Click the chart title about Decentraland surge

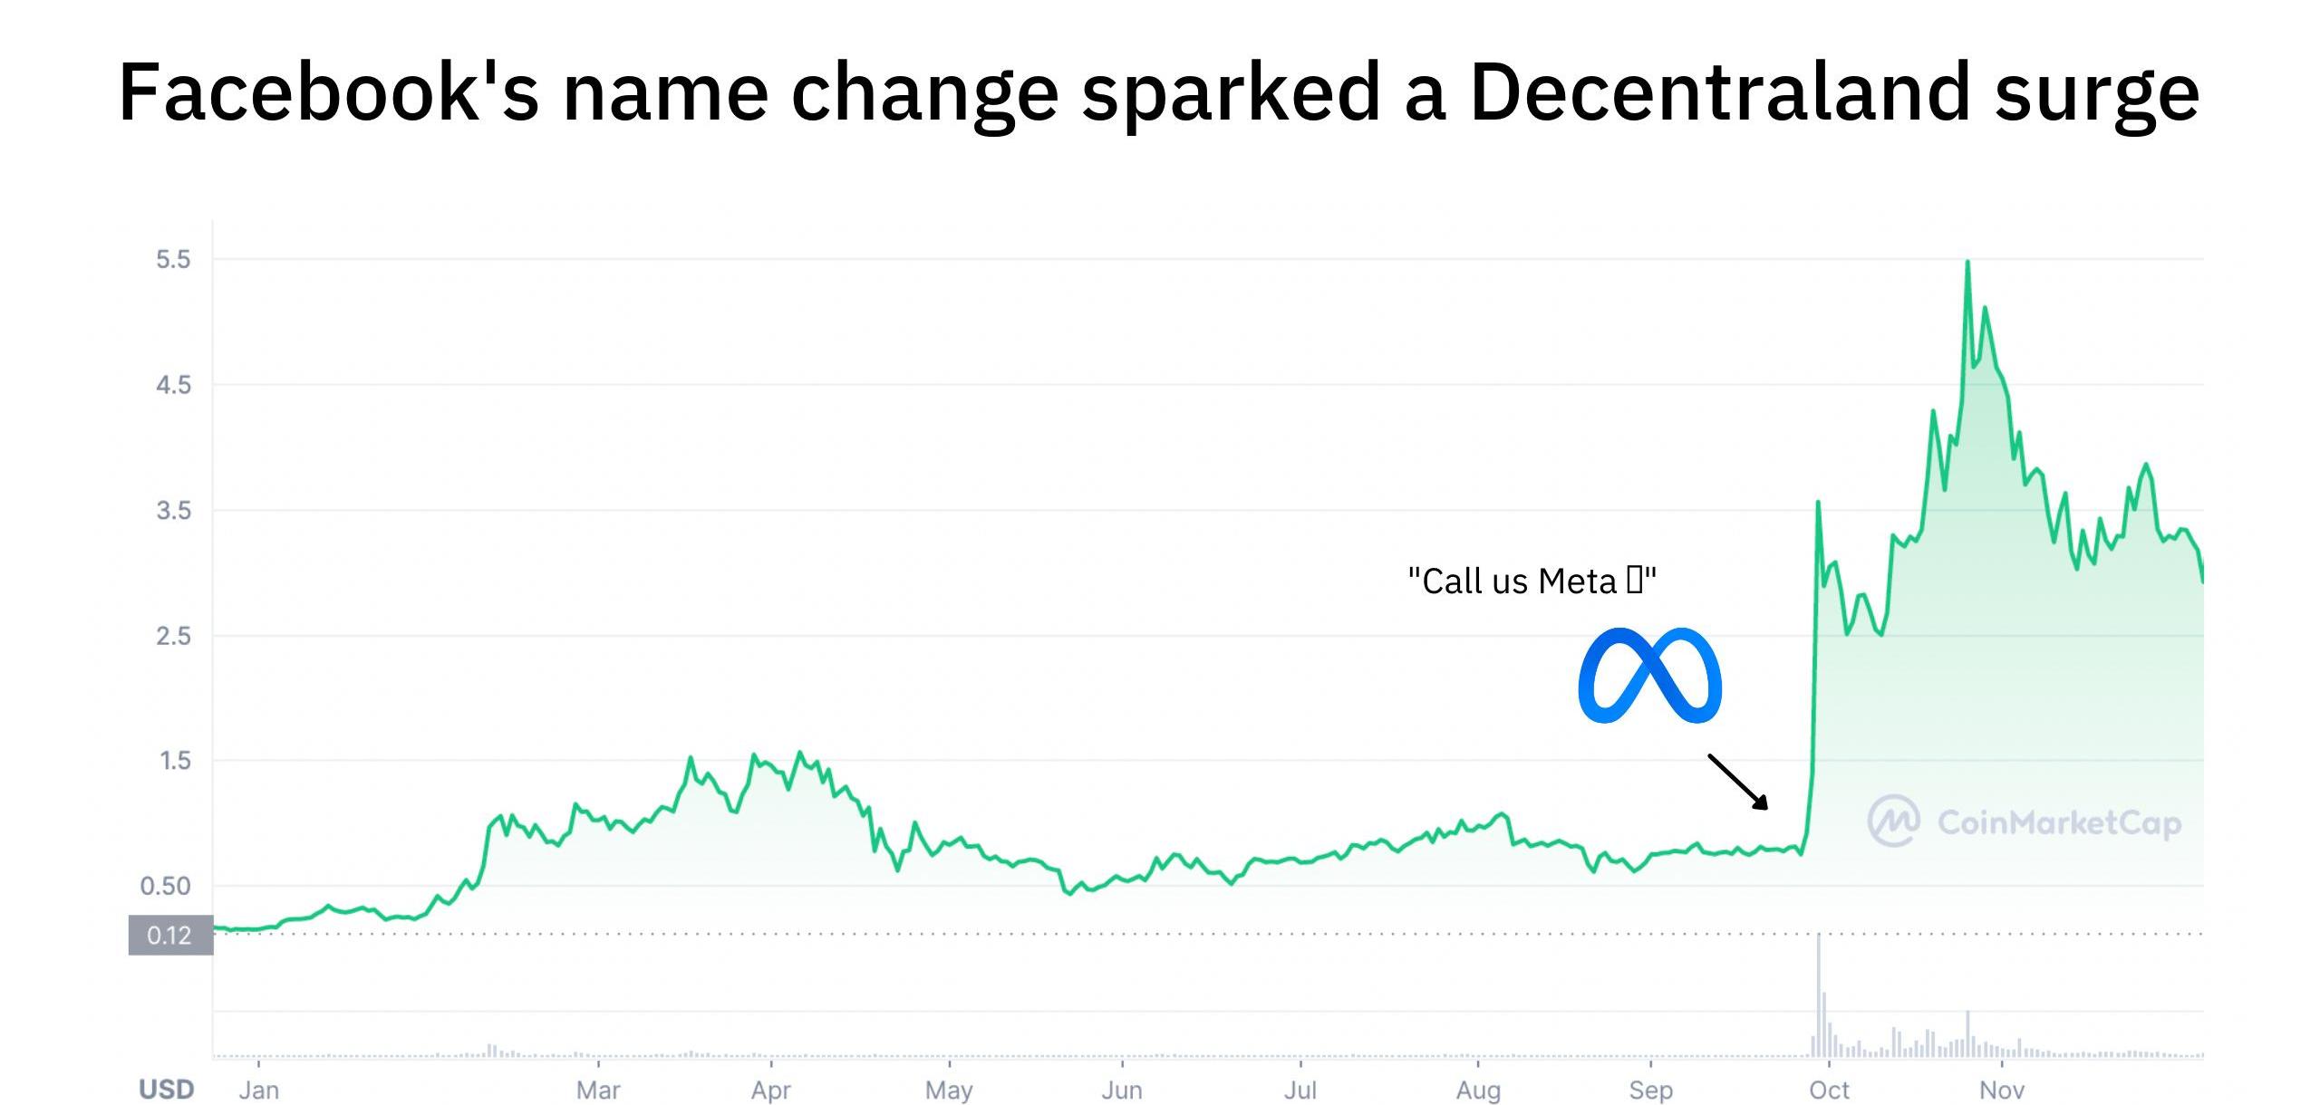click(1159, 91)
